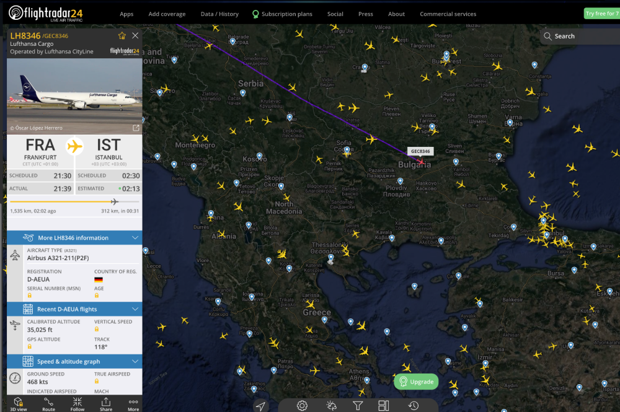Open the Data / History menu
Image resolution: width=620 pixels, height=412 pixels.
tap(219, 14)
